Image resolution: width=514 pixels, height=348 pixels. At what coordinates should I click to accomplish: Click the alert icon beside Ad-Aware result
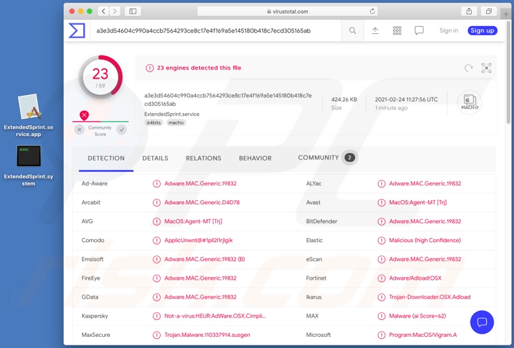point(157,183)
